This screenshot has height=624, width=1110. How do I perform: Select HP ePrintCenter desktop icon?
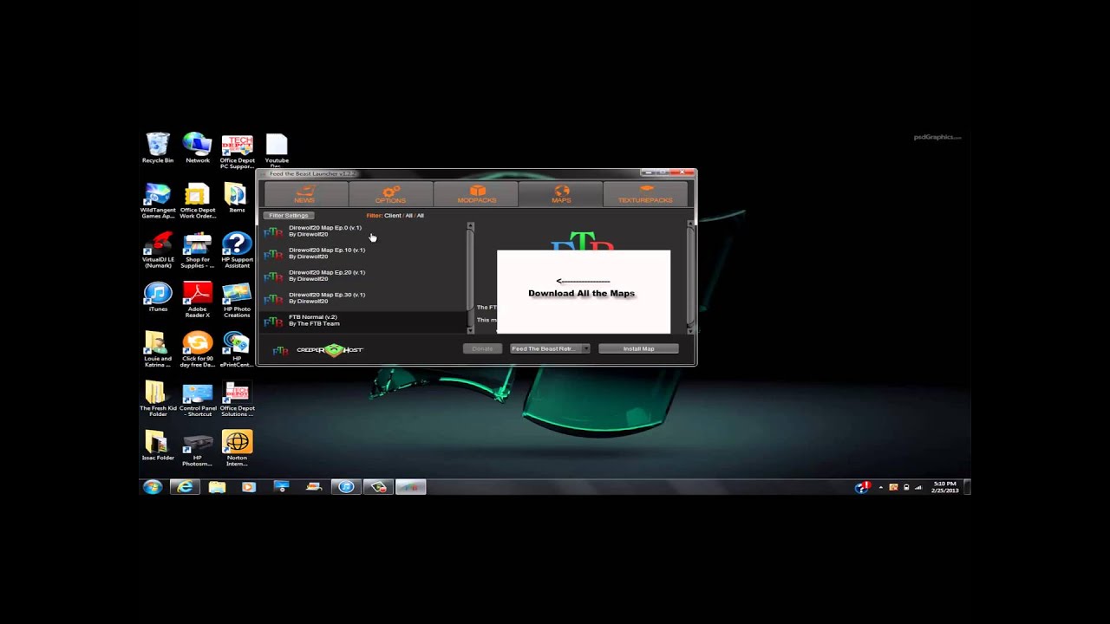(x=237, y=349)
